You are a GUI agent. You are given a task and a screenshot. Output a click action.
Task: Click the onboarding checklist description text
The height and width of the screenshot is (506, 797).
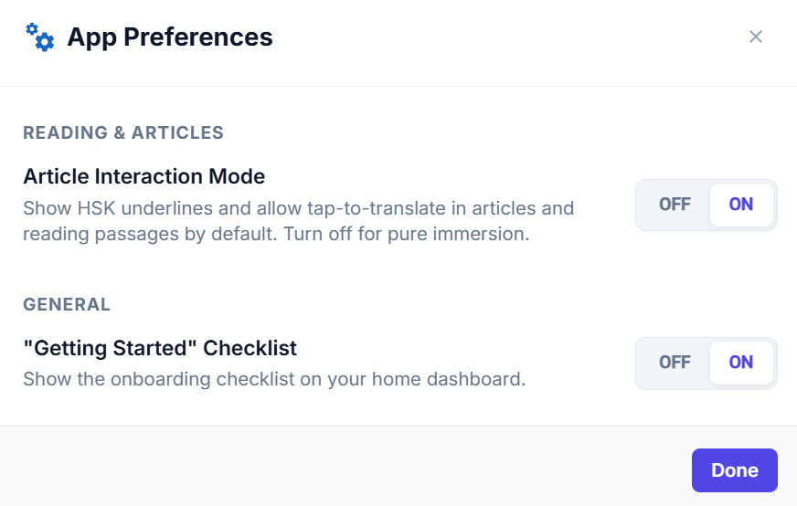[x=274, y=379]
